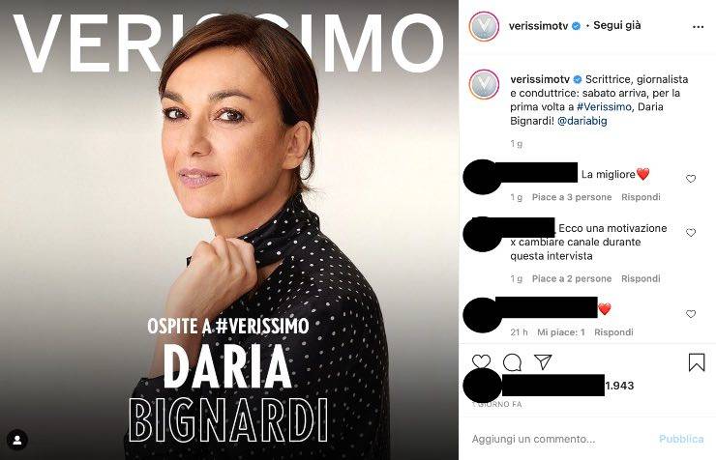Reply to the channel-changing comment
The image size is (716, 460).
pos(641,278)
